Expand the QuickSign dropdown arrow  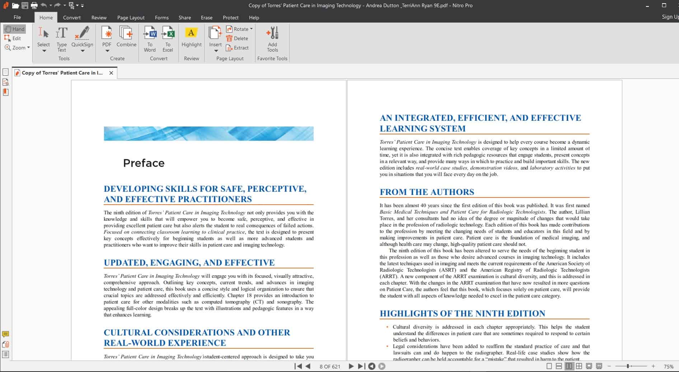click(82, 51)
